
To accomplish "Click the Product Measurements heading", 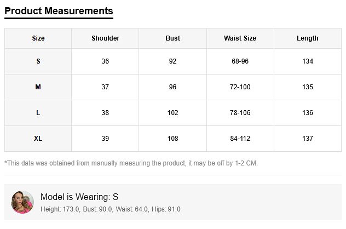I will (59, 11).
